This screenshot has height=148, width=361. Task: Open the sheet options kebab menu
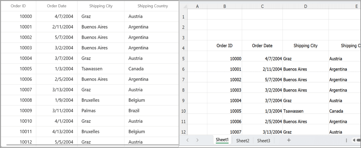click(x=346, y=140)
